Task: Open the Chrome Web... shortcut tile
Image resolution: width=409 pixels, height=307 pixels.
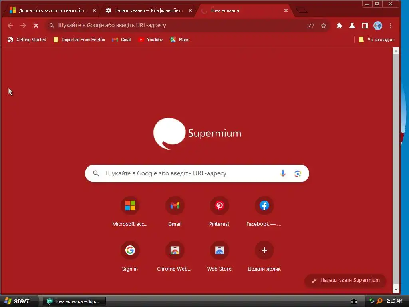Action: [175, 257]
